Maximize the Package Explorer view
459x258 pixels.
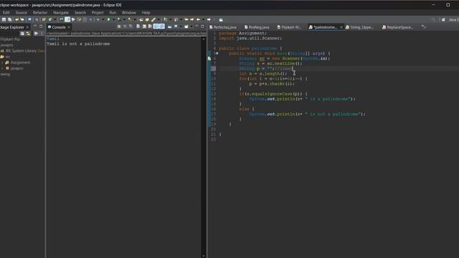pos(41,27)
